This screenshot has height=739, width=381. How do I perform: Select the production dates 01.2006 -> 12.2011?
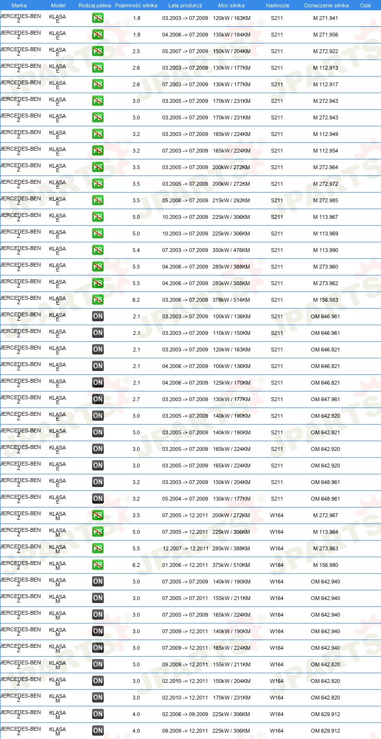click(x=185, y=565)
